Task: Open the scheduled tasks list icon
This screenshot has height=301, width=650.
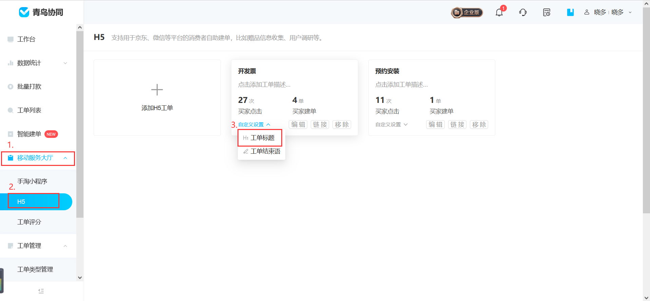Action: pyautogui.click(x=547, y=13)
